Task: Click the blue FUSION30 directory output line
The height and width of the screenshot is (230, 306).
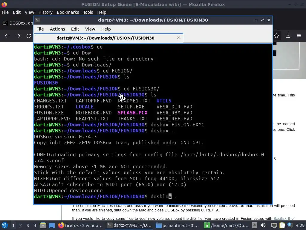Action: pos(46,83)
